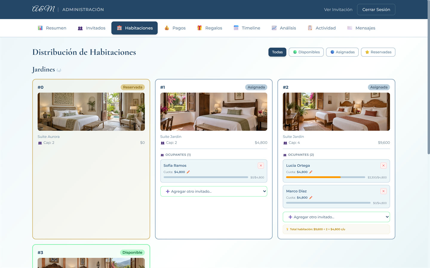Image resolution: width=430 pixels, height=268 pixels.
Task: Click star icon on Reservadas filter
Action: (367, 52)
